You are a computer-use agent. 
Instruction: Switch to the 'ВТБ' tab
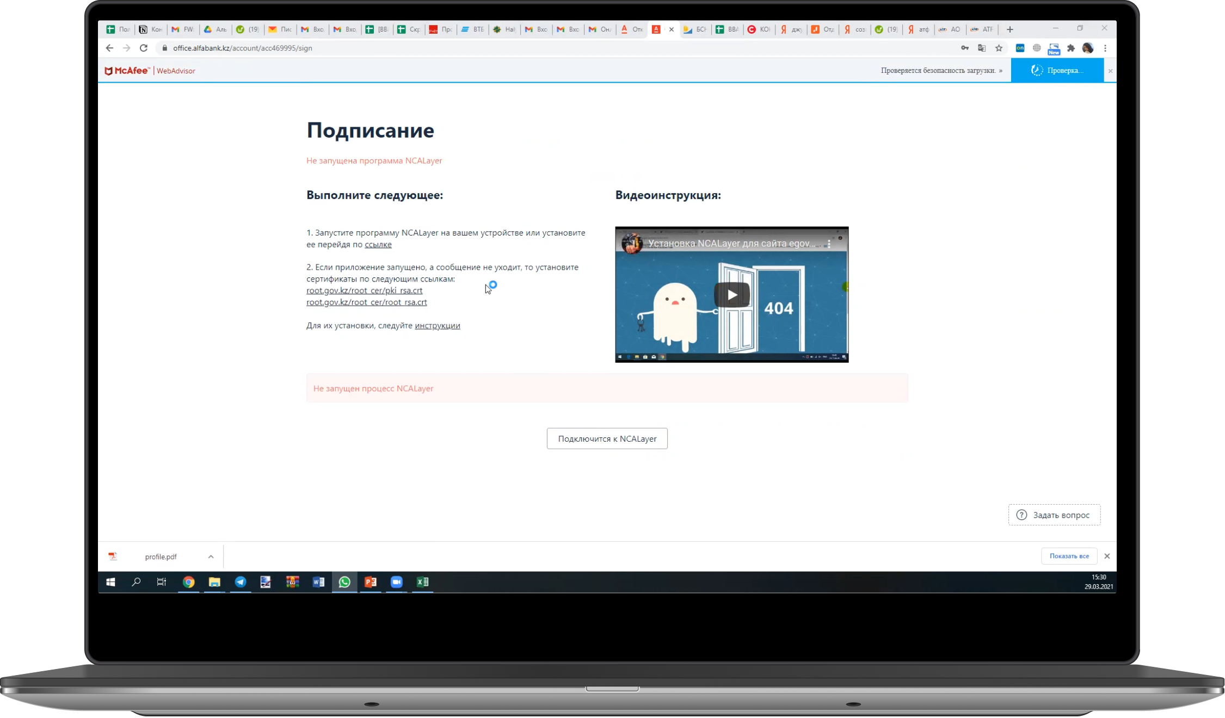click(472, 29)
